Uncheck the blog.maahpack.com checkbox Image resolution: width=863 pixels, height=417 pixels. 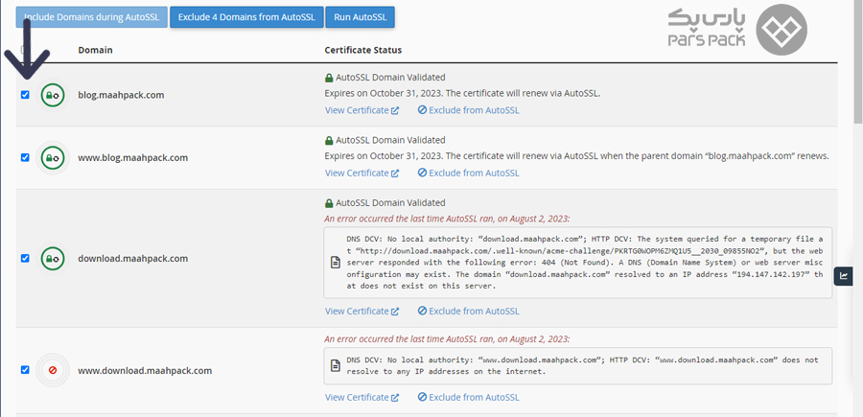pyautogui.click(x=25, y=95)
